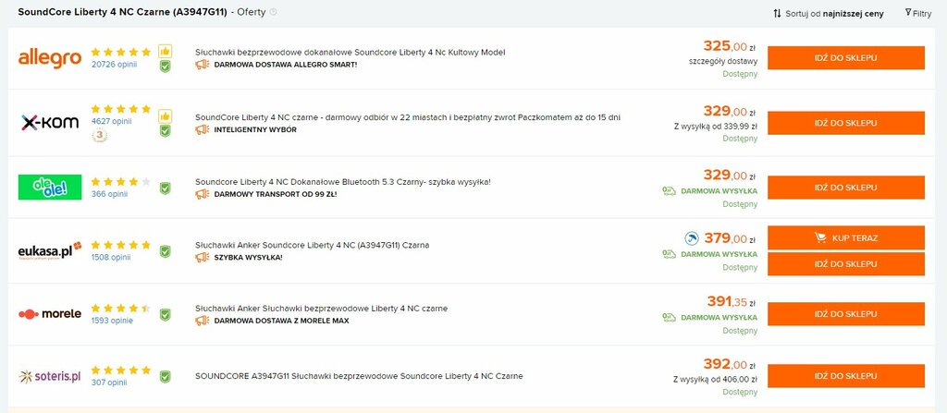The width and height of the screenshot is (947, 413).
Task: Go to eukasa.pl shop via IDŹ DO SKLEPU
Action: point(845,264)
